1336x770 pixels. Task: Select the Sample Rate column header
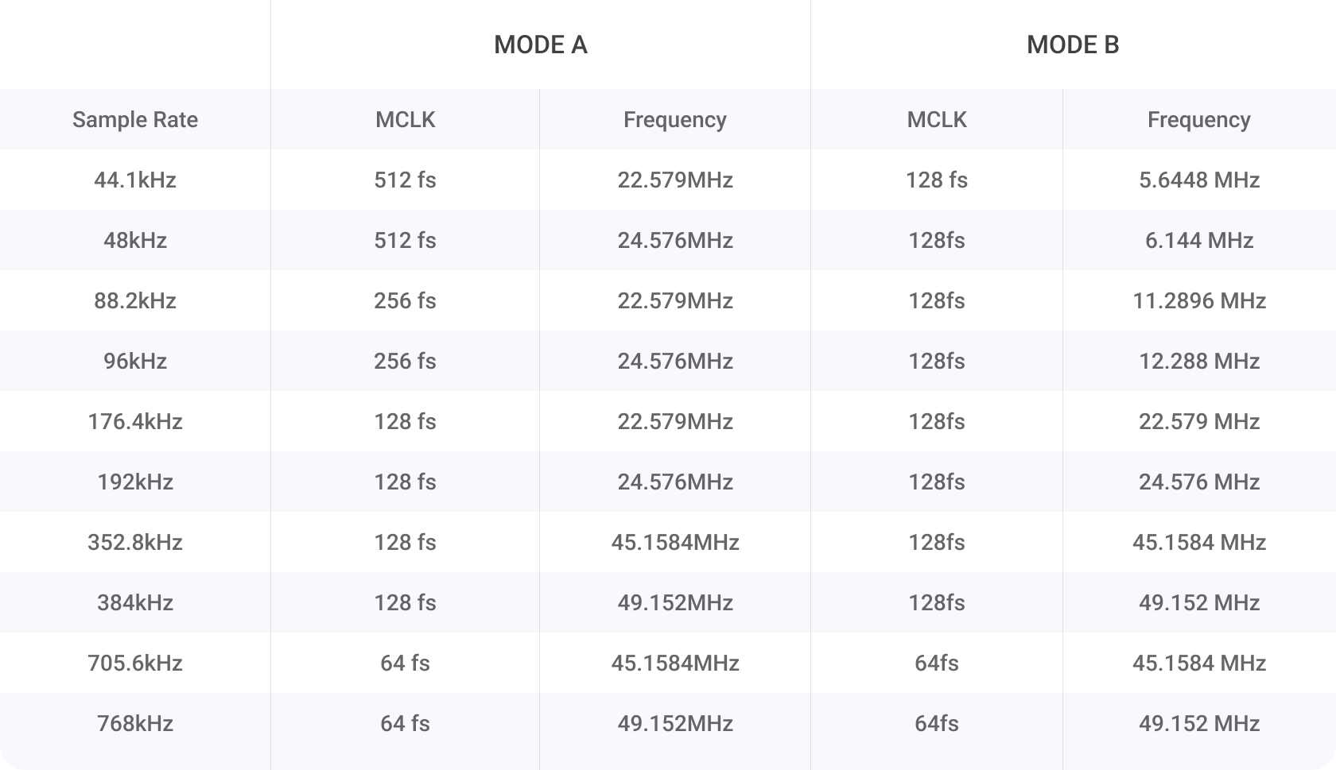pos(135,119)
